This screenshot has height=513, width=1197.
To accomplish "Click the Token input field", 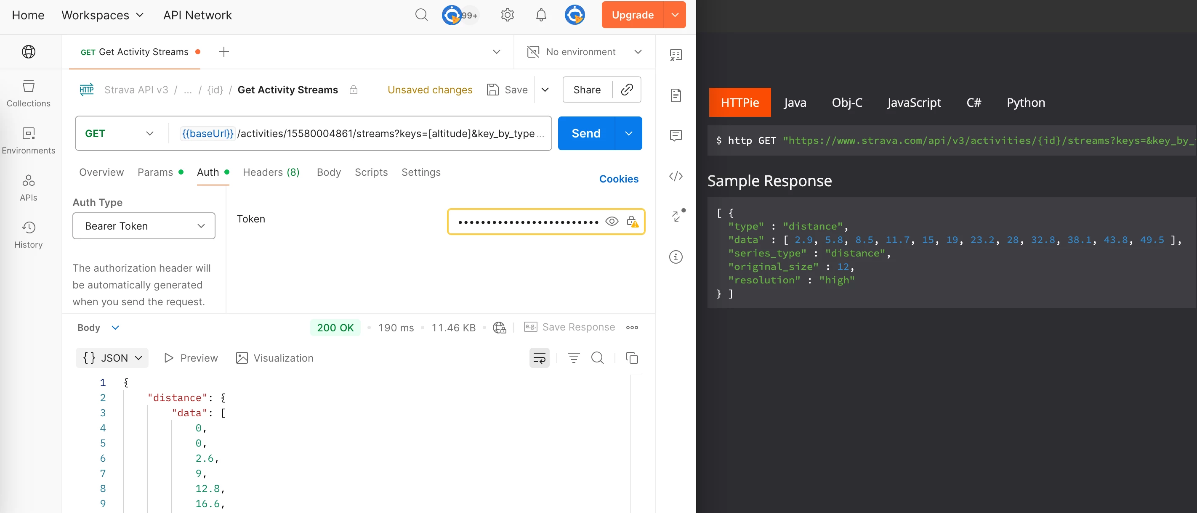I will 528,222.
